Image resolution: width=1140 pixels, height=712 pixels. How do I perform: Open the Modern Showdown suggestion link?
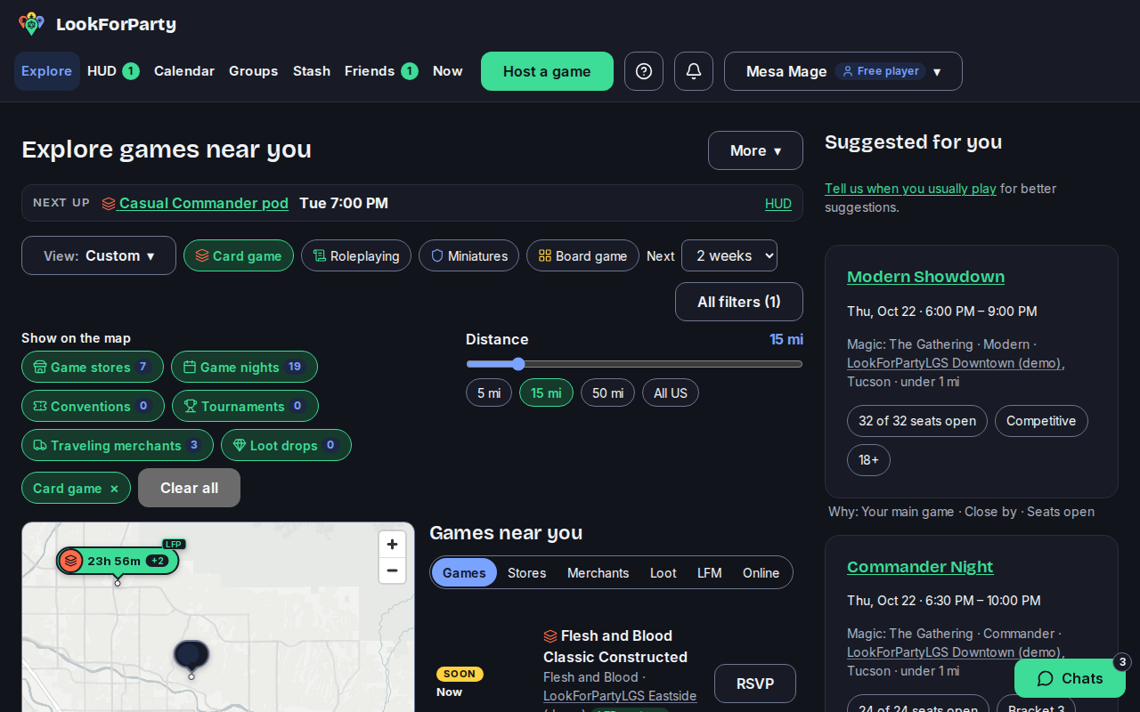pyautogui.click(x=925, y=277)
